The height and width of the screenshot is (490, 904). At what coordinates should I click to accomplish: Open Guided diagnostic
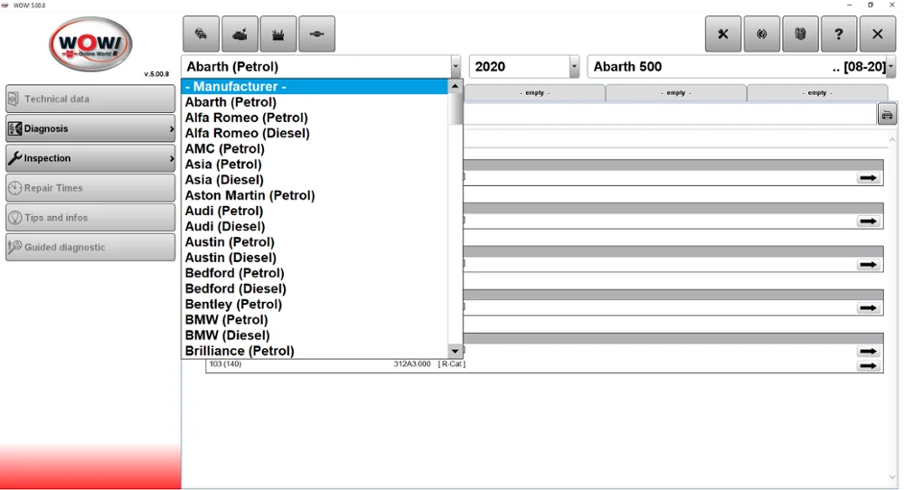90,248
